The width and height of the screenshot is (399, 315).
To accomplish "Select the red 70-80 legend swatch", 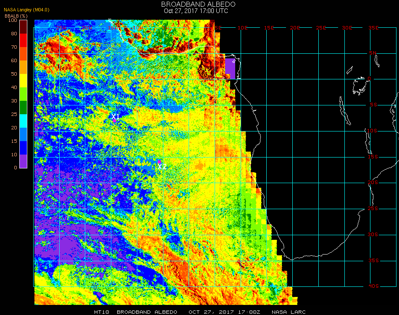I will click(x=24, y=40).
